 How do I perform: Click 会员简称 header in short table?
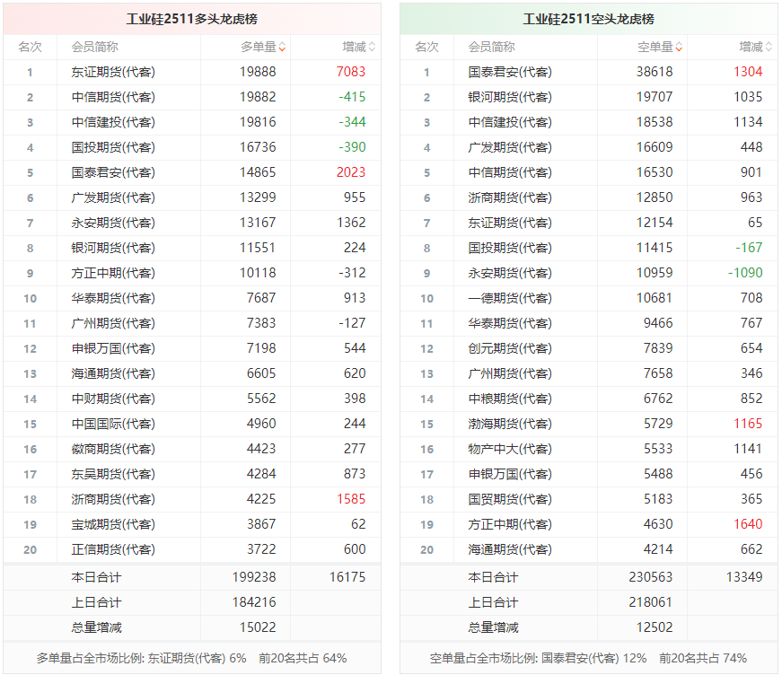click(491, 48)
